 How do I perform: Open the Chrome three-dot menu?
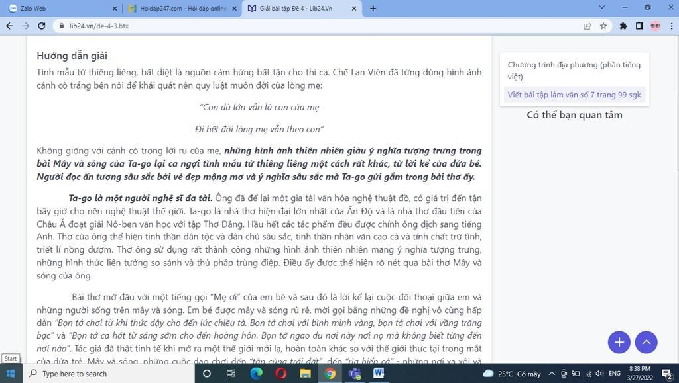[x=672, y=26]
